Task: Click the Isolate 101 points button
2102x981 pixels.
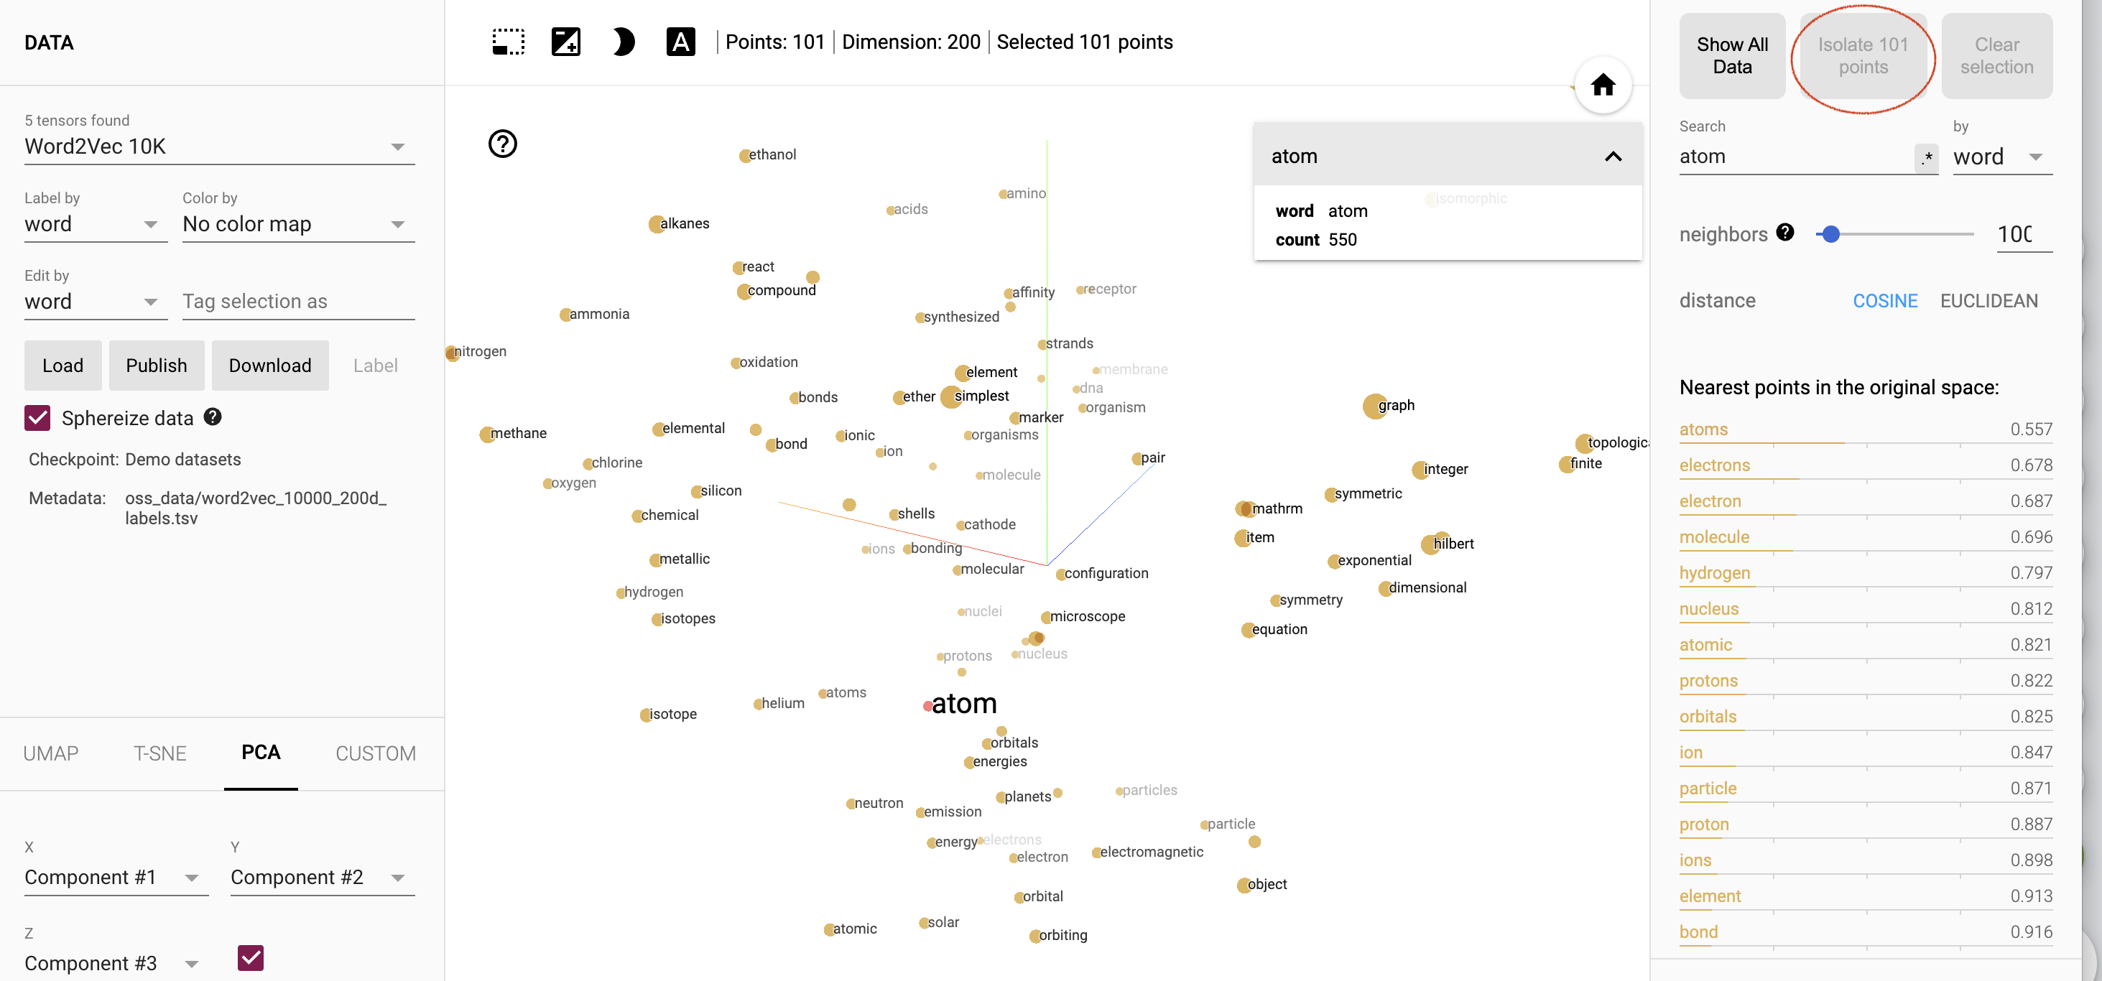Action: (x=1863, y=55)
